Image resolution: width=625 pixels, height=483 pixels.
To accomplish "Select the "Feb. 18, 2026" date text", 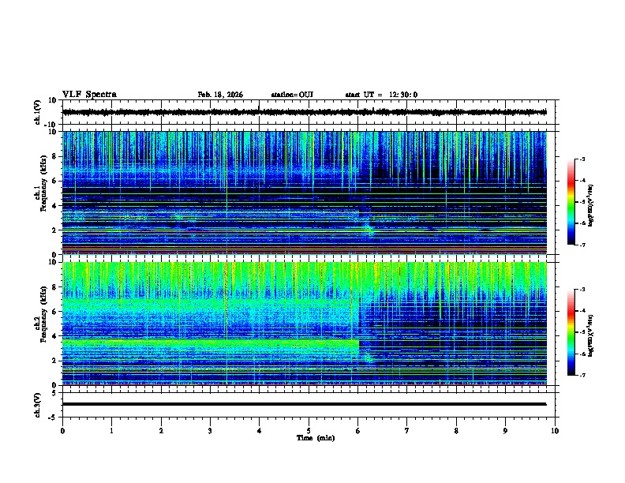I will (220, 95).
